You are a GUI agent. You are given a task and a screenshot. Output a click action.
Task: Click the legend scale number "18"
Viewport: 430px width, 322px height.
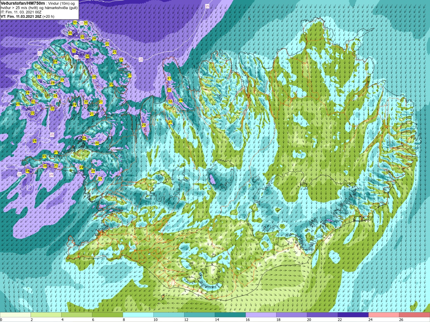tap(278, 320)
